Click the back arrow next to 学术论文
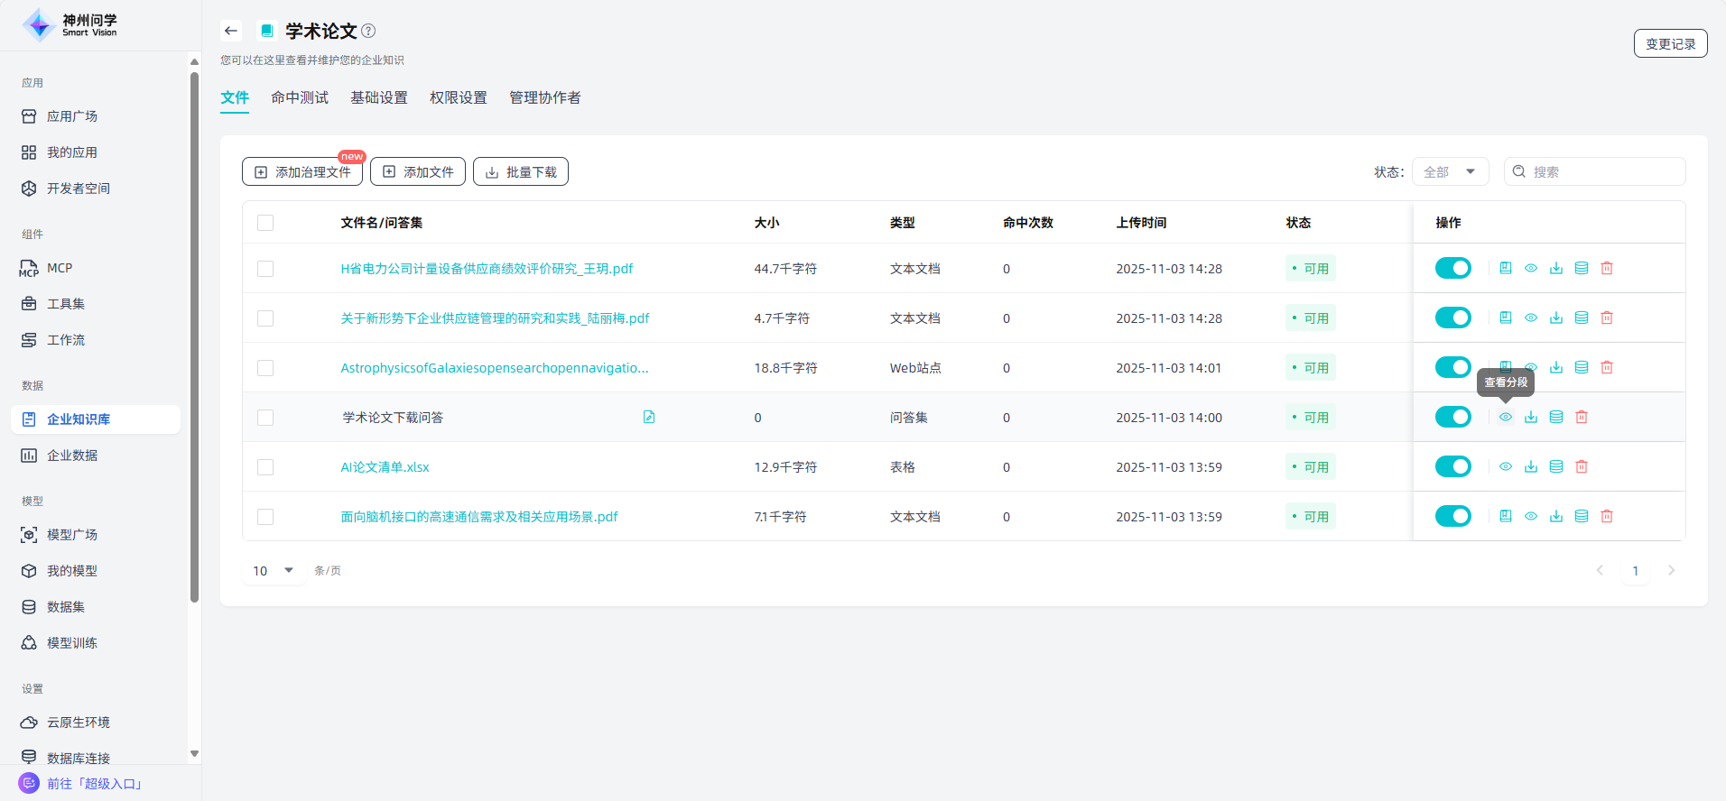 coord(231,31)
